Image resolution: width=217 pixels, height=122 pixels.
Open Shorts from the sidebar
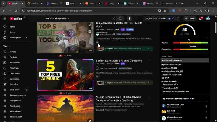pos(12,32)
